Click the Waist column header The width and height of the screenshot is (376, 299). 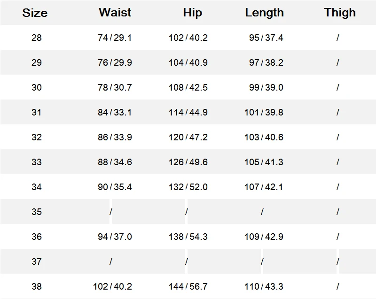pyautogui.click(x=115, y=12)
